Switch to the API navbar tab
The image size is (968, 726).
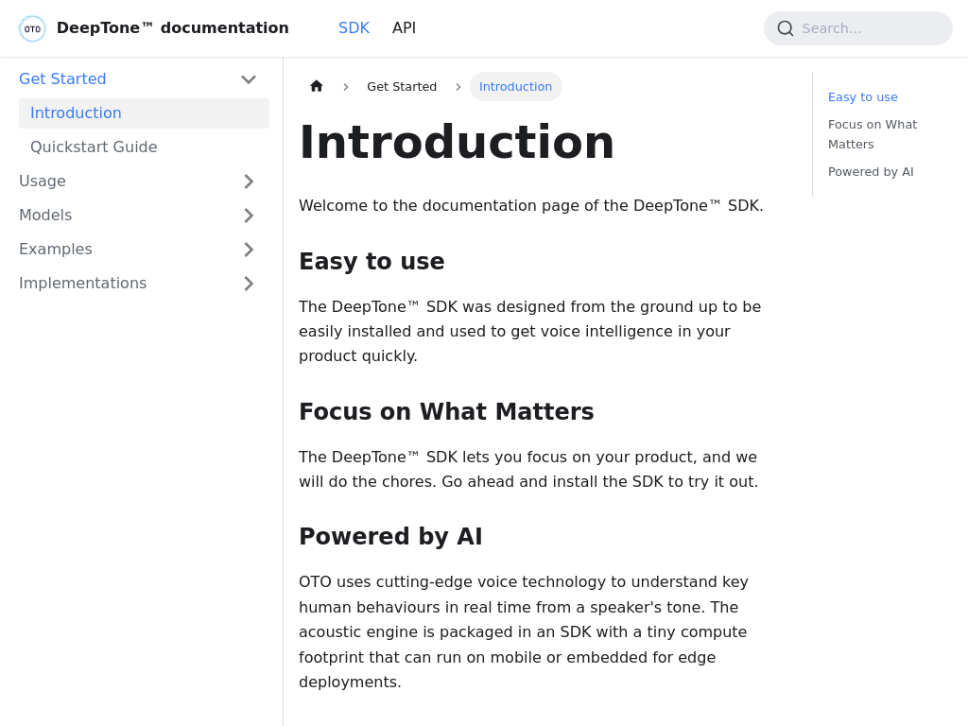coord(404,28)
